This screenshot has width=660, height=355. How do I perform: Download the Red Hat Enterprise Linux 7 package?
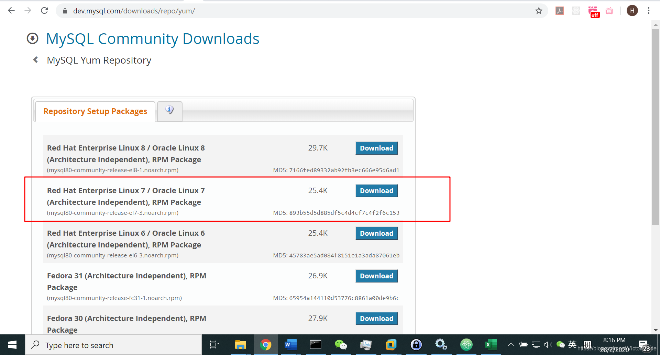pos(377,191)
